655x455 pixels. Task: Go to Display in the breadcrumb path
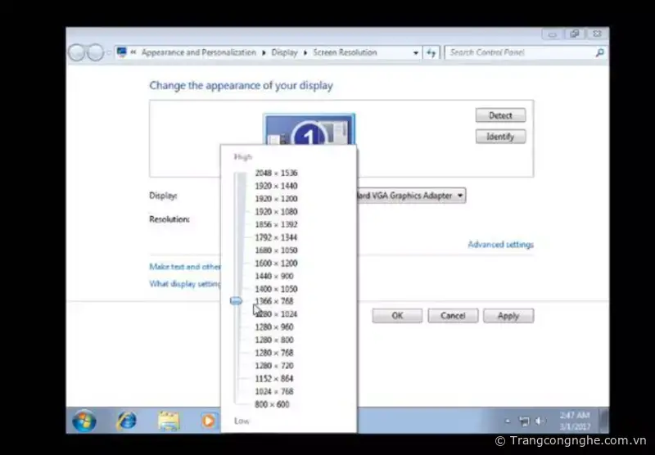(x=285, y=52)
